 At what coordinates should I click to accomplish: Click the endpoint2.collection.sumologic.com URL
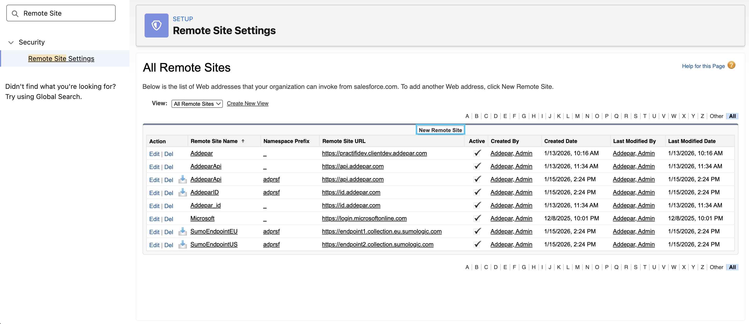click(x=377, y=244)
